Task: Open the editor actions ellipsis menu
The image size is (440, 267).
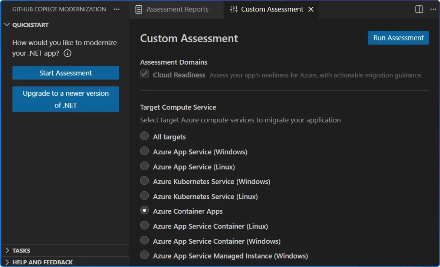Action: [x=433, y=10]
